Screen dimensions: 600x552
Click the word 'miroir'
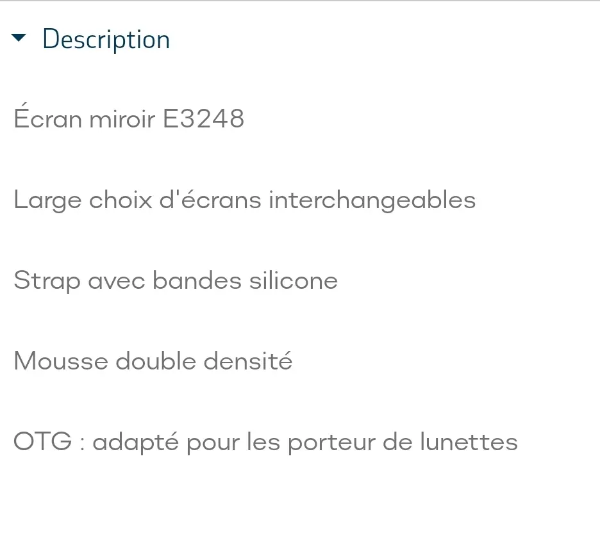click(x=122, y=118)
